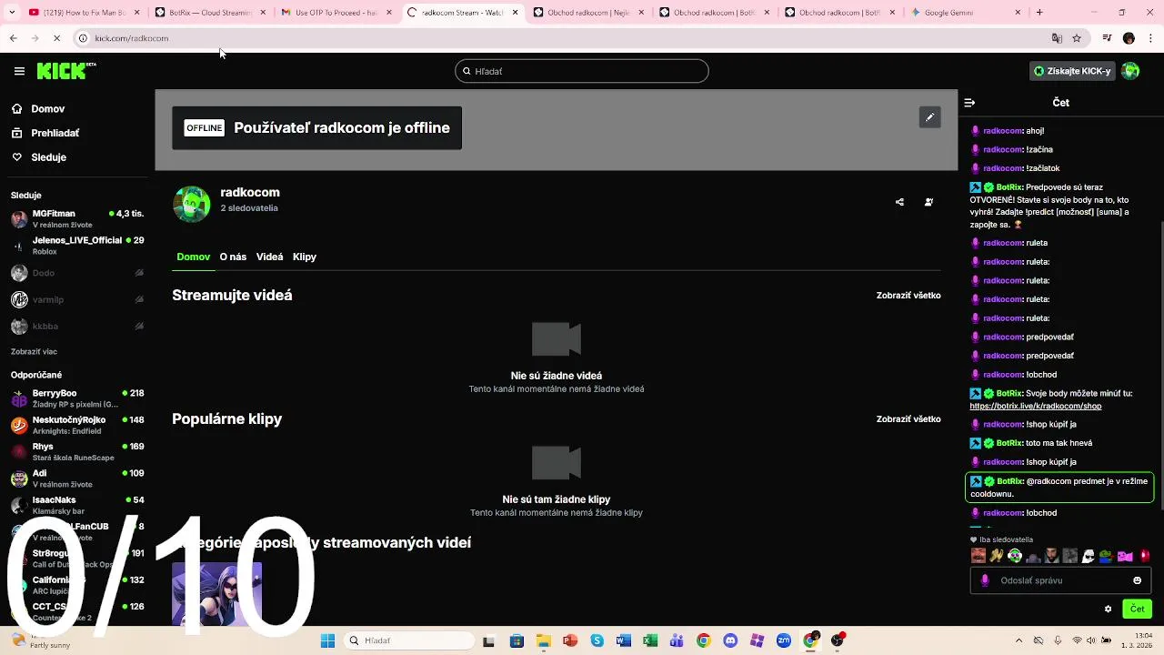Click the '2 sledovatelia' follower count

(249, 208)
